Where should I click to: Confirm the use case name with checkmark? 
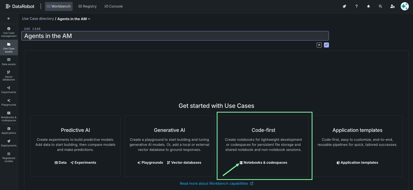[x=326, y=45]
